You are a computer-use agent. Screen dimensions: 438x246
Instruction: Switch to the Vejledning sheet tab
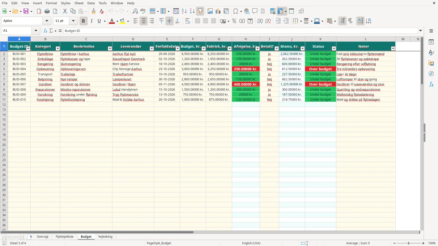pos(105,237)
